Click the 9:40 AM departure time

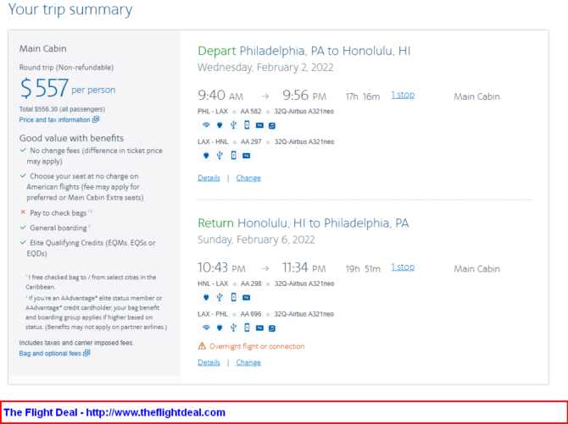click(220, 96)
